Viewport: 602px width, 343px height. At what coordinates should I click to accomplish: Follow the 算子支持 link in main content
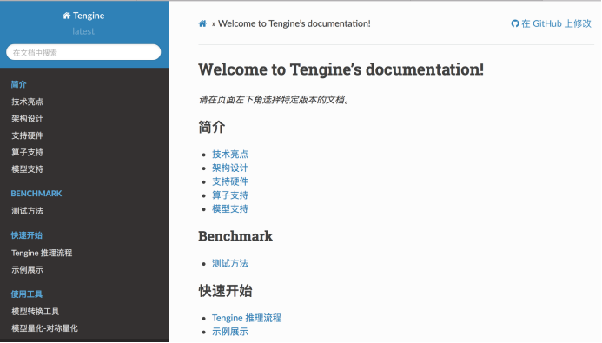point(230,195)
